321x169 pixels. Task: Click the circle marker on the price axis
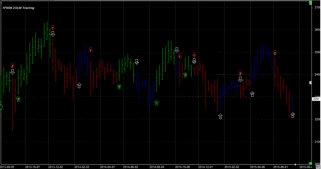(311, 83)
